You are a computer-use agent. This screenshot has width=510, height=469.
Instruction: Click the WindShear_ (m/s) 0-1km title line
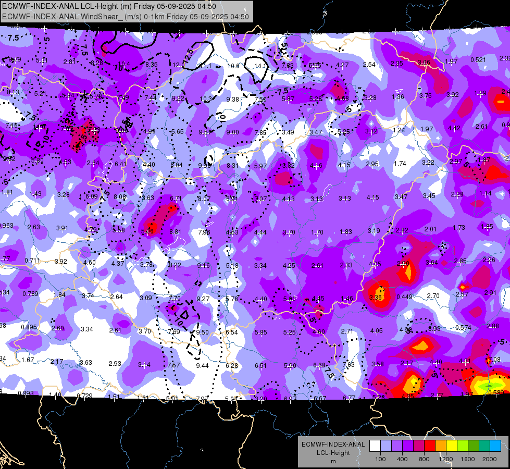click(126, 17)
